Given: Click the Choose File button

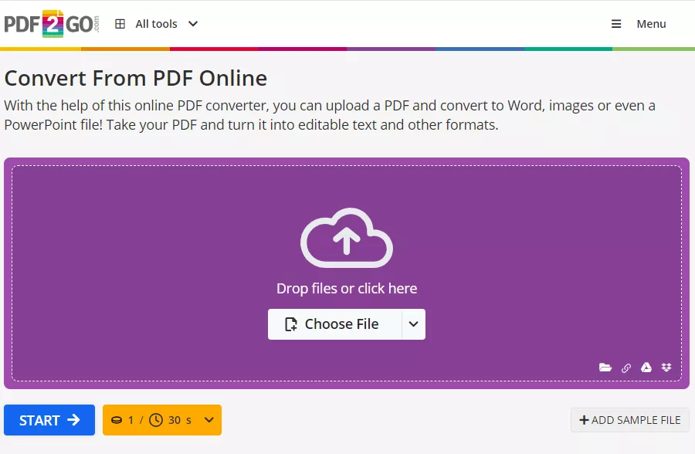Looking at the screenshot, I should (x=334, y=324).
